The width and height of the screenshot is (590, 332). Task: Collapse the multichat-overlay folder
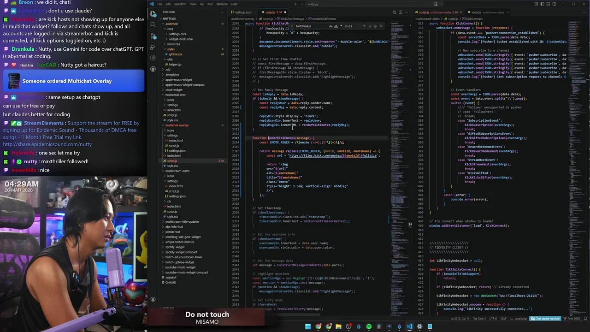(177, 125)
